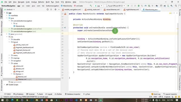Collapse the app module node
Viewport: 181px width, 102px height.
(x=5, y=13)
